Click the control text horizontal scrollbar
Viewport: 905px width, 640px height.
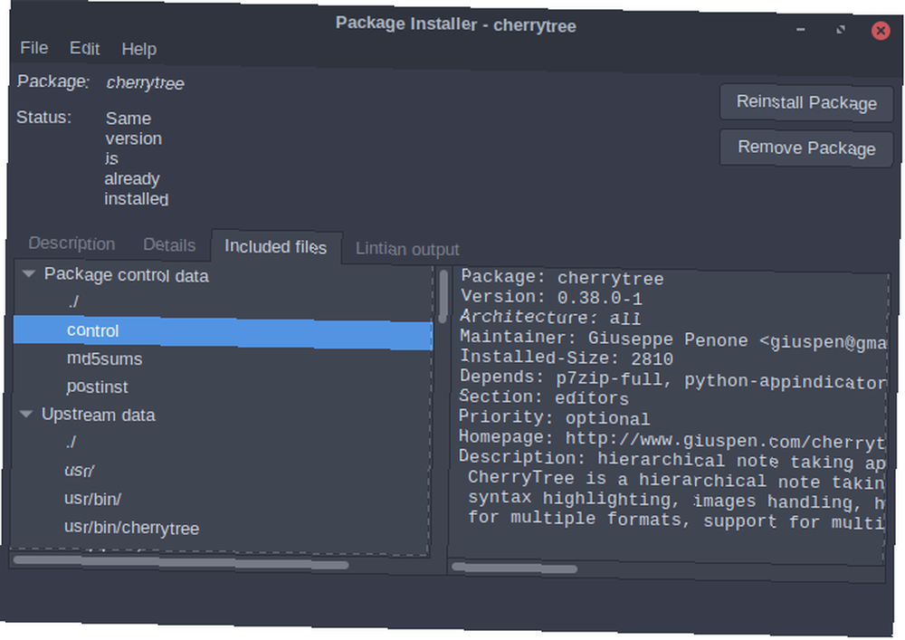514,568
